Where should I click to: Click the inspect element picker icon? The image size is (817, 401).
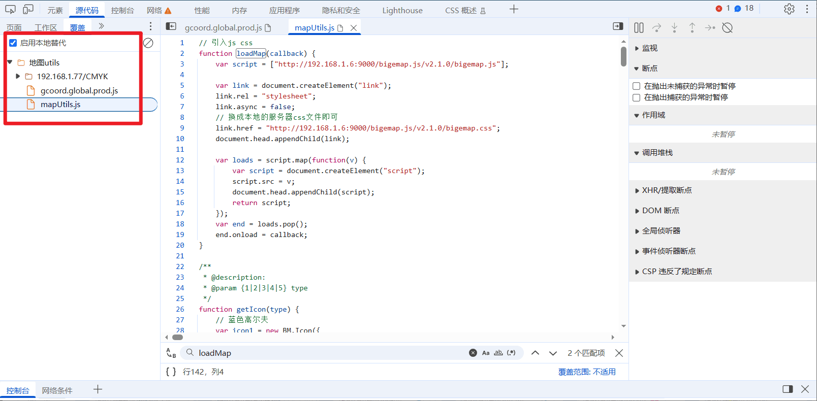(10, 9)
